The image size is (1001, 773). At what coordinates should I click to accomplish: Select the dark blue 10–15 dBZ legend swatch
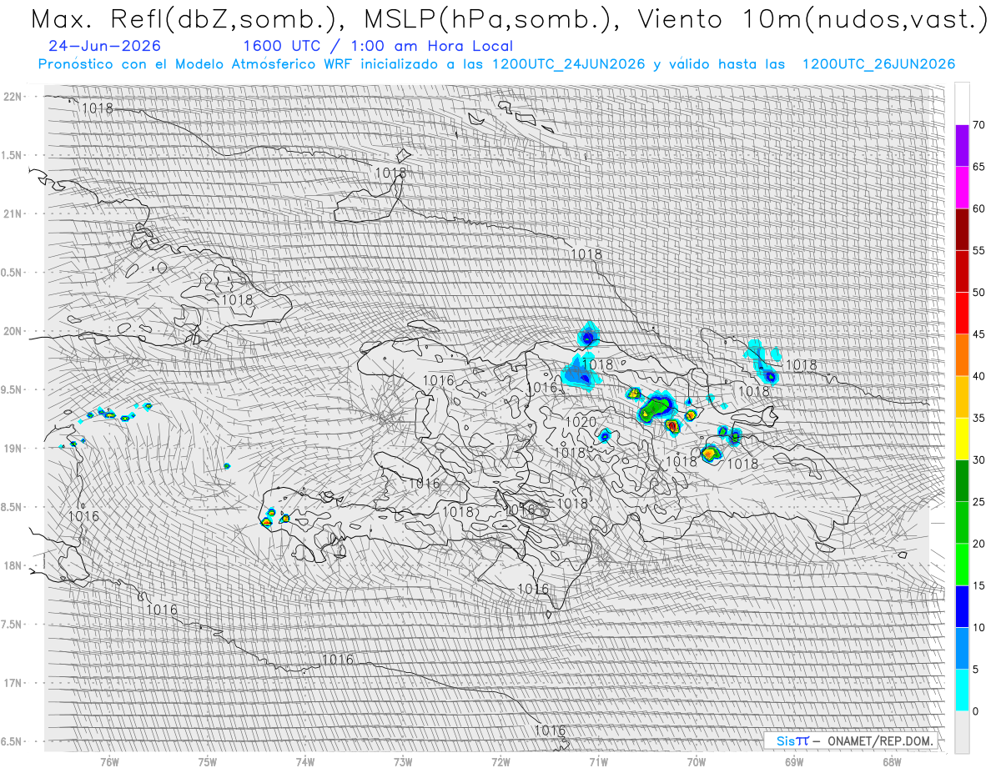pos(962,607)
